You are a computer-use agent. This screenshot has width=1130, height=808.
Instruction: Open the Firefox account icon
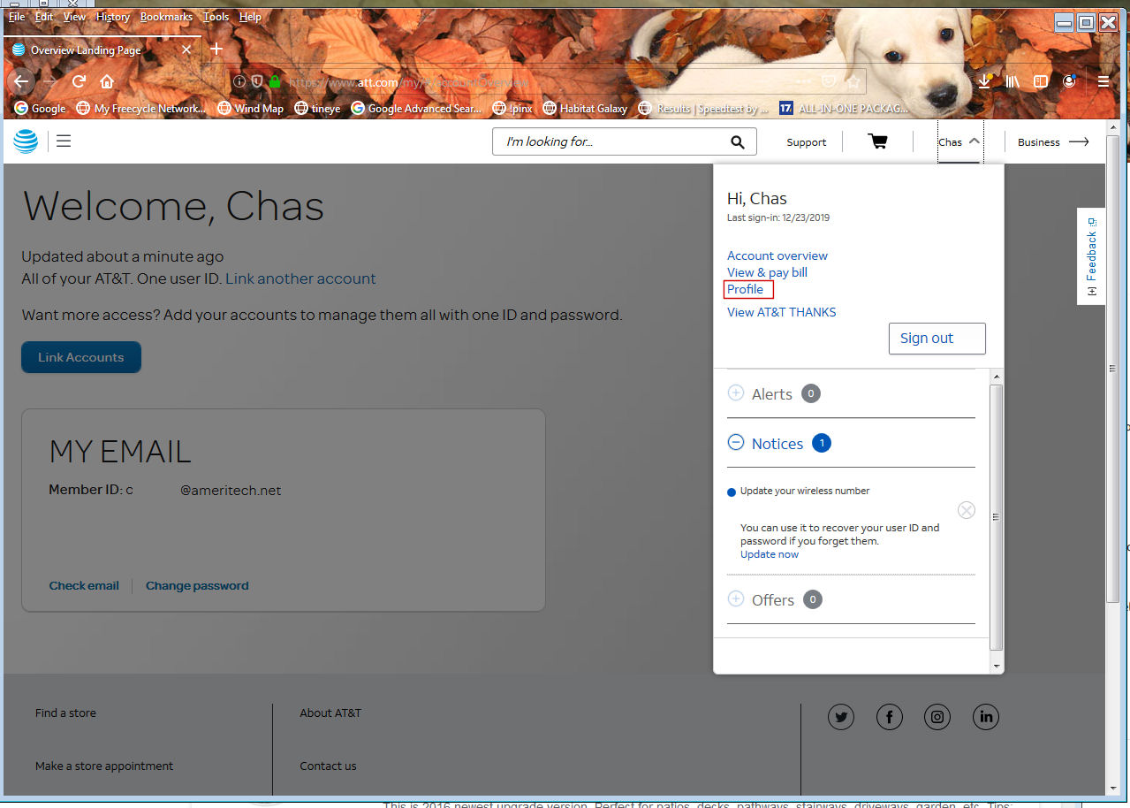1069,81
